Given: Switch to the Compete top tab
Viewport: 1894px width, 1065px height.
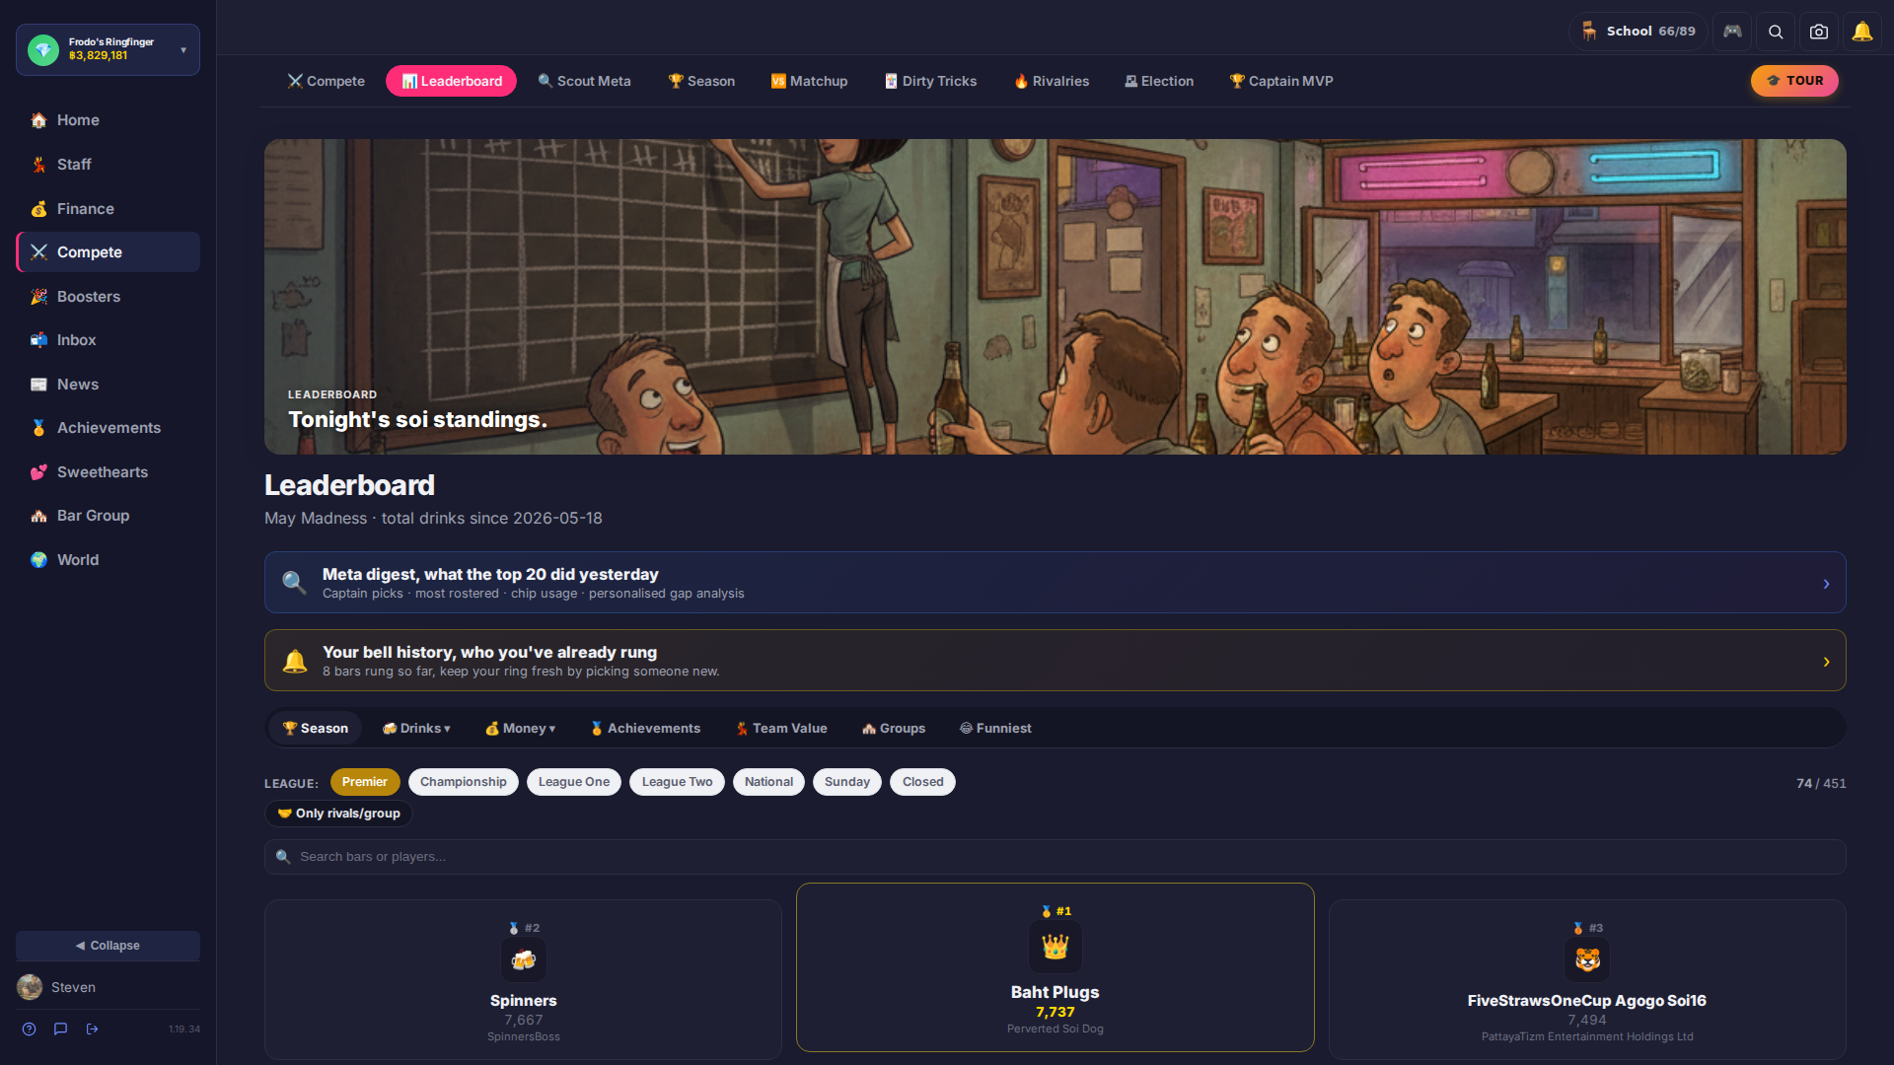Looking at the screenshot, I should coord(327,81).
